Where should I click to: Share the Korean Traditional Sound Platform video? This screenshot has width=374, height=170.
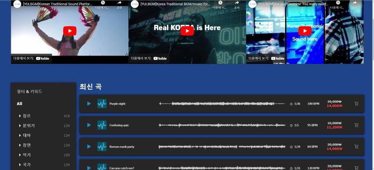tap(119, 4)
